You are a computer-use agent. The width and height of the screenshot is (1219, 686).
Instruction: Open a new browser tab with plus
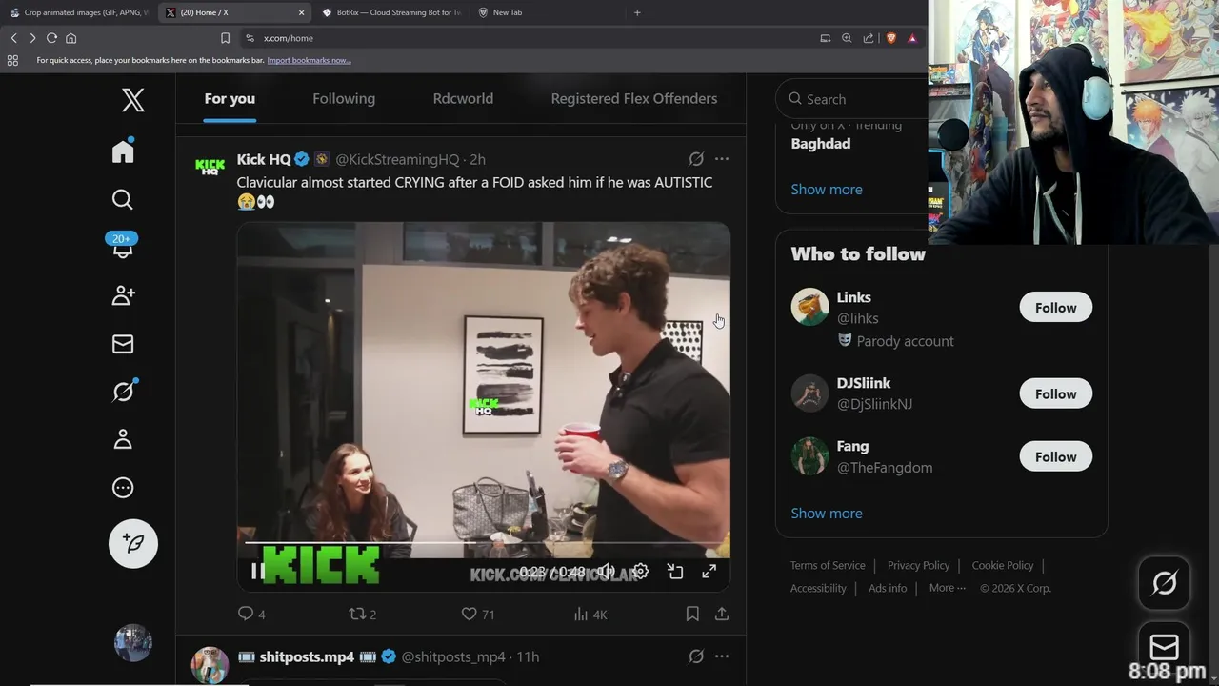pos(637,12)
